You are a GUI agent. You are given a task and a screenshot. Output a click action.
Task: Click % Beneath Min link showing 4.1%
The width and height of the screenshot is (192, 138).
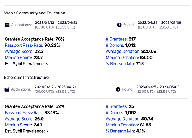pyautogui.click(x=120, y=131)
